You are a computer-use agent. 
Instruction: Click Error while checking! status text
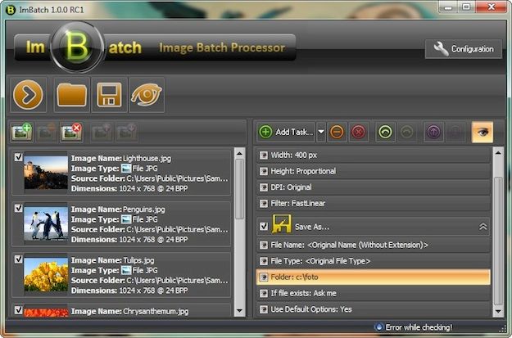tap(419, 327)
